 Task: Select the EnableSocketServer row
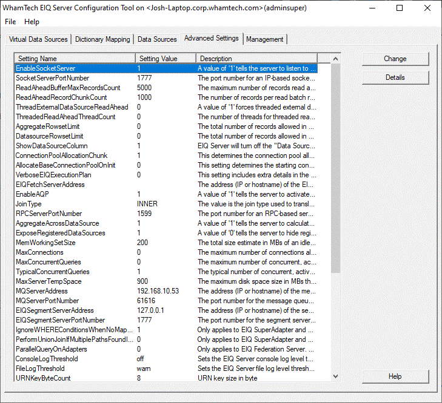[x=166, y=68]
